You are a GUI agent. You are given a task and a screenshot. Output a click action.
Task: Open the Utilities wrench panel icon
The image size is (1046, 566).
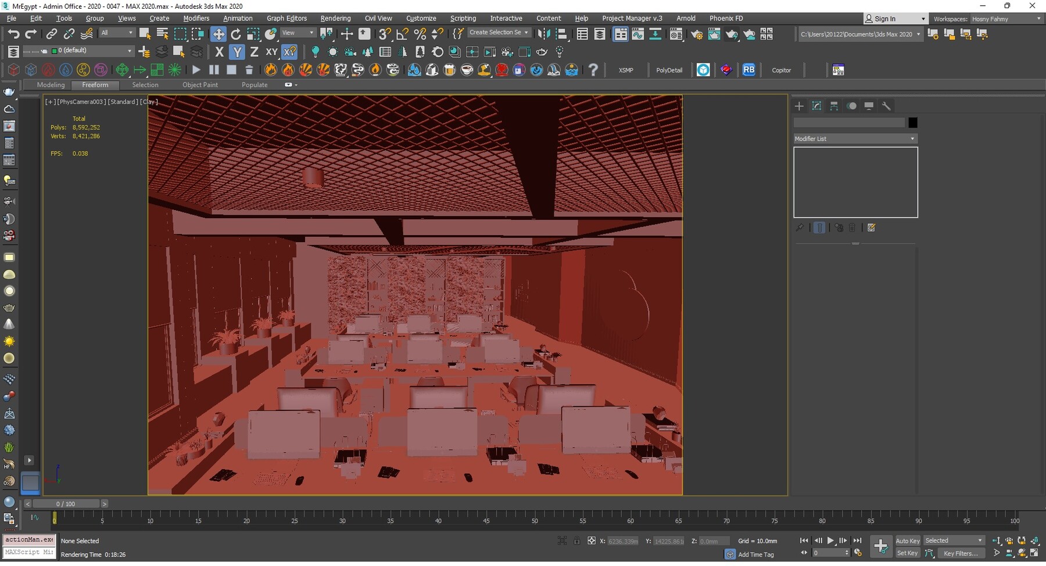[886, 106]
